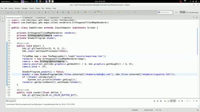Screen dimensions: 200x112
Task: Click "assets/maps/map.tmx" string on line 24
Action: tap(89, 56)
